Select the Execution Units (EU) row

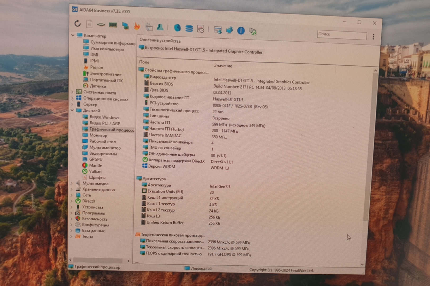162,191
